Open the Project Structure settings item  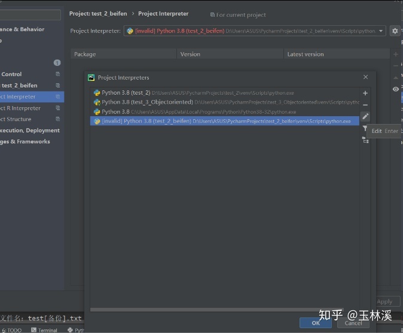click(32, 119)
